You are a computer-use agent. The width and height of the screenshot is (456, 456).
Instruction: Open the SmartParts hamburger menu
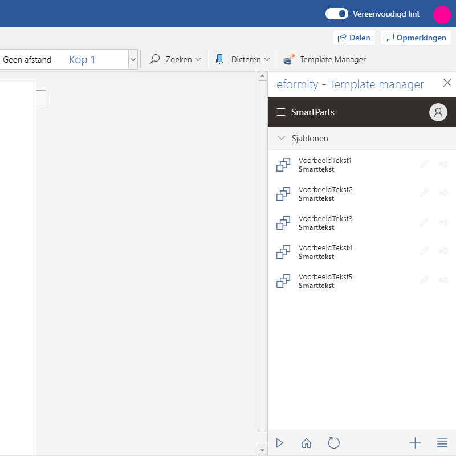(x=281, y=112)
